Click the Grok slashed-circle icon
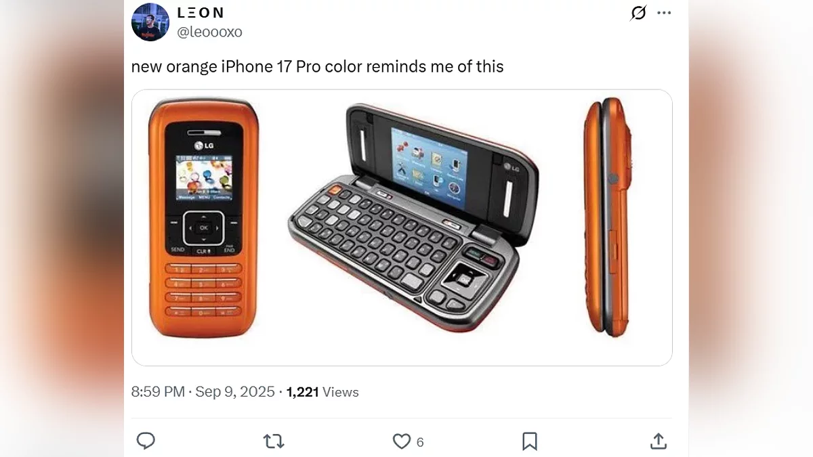The height and width of the screenshot is (457, 813). click(638, 13)
